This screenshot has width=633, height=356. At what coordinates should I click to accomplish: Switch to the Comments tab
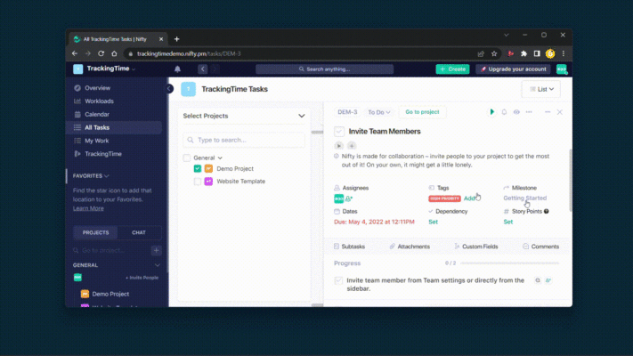pyautogui.click(x=541, y=247)
